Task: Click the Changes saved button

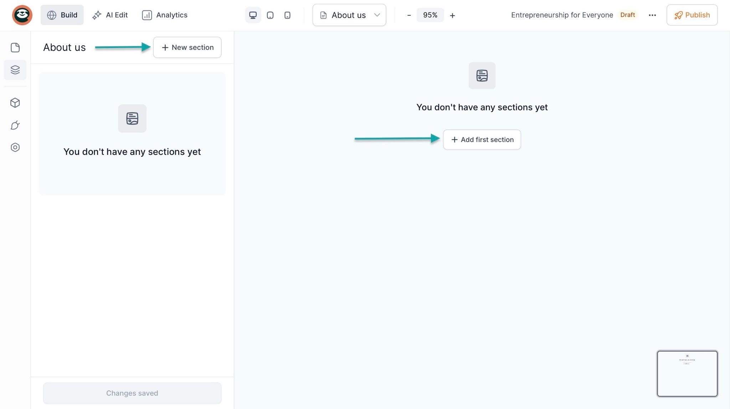Action: (132, 393)
